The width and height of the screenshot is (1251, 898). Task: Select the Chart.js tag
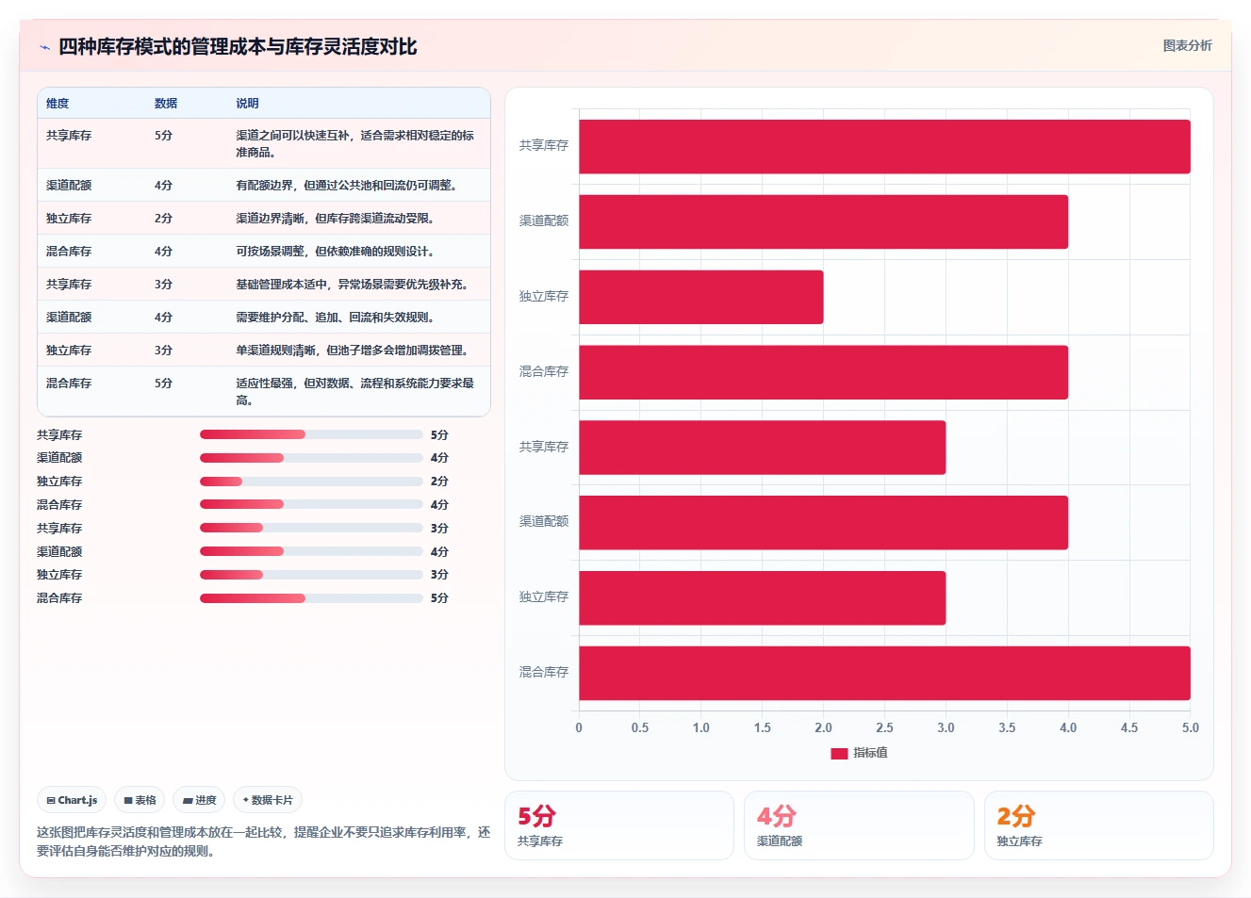[x=73, y=800]
